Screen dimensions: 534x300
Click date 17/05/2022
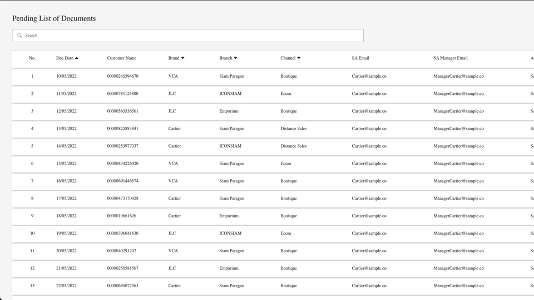[66, 198]
